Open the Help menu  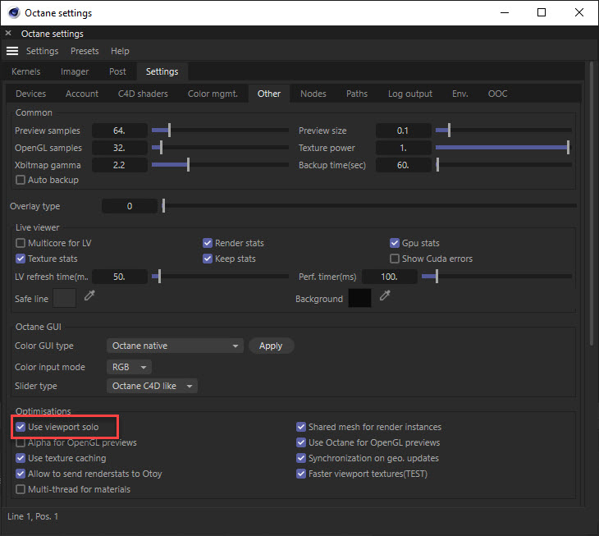[x=120, y=51]
